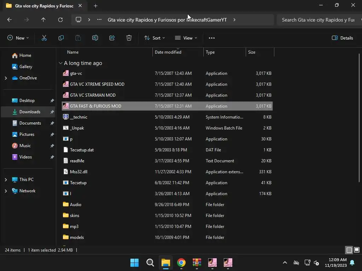
Task: Select the Audio folder
Action: 167,205
